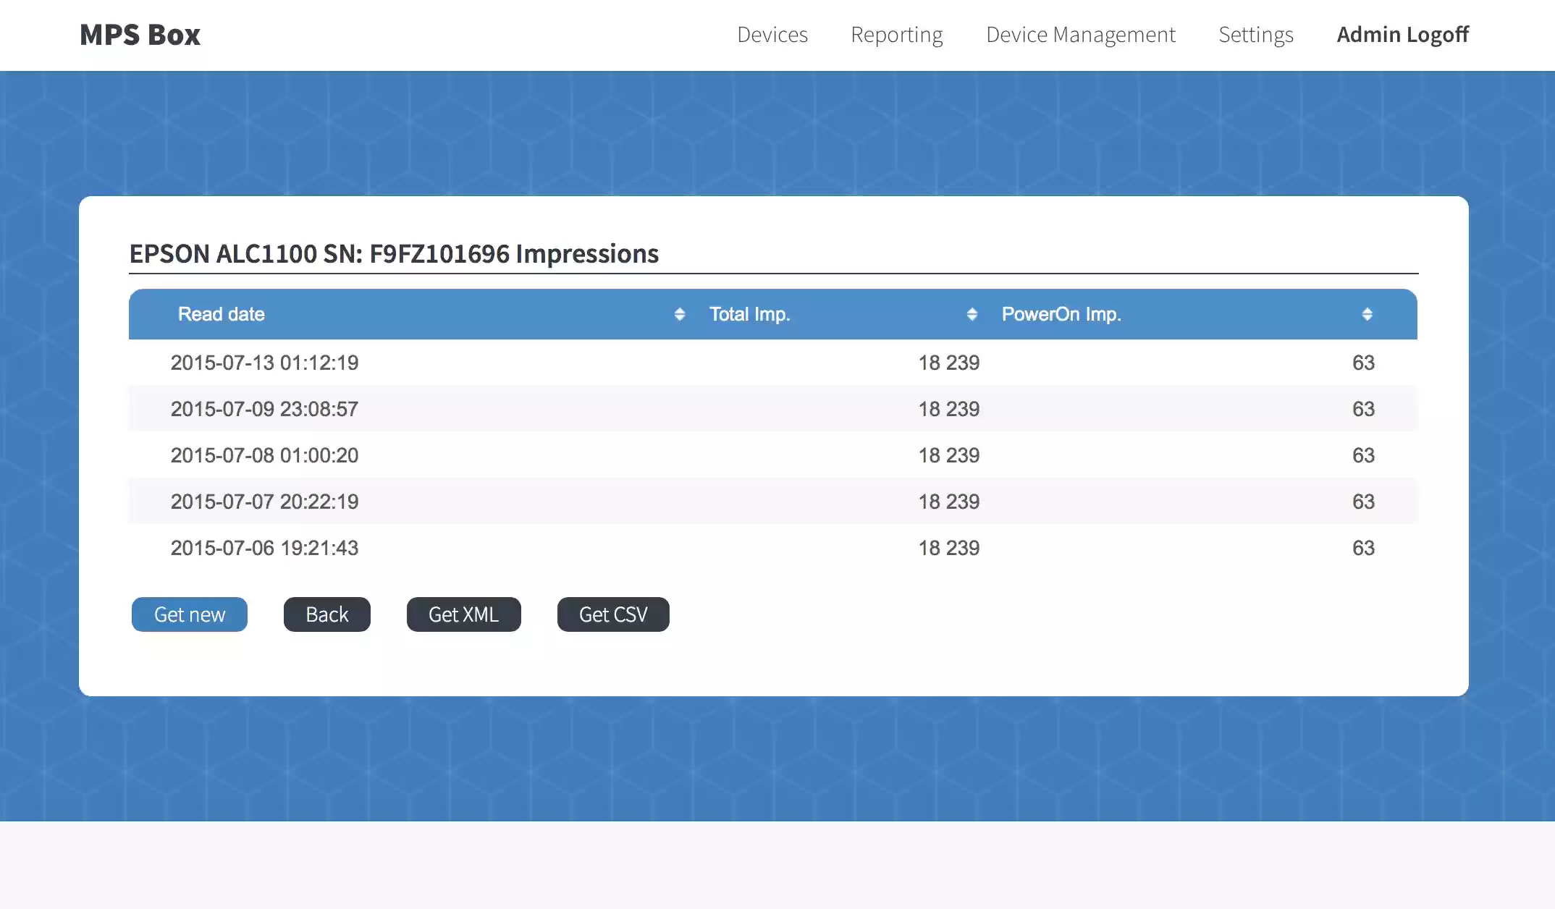Log off as Admin
Viewport: 1555px width, 909px height.
click(x=1402, y=35)
